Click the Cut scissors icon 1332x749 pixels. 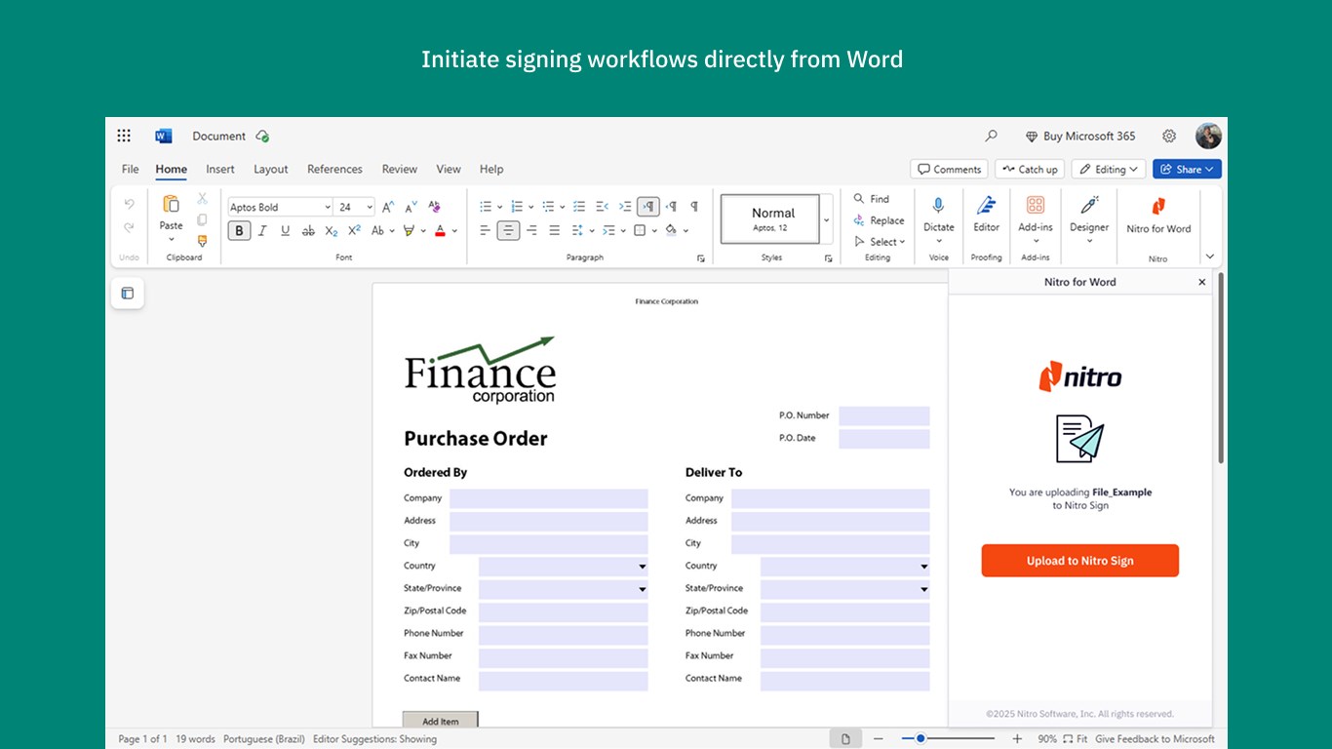pos(202,198)
